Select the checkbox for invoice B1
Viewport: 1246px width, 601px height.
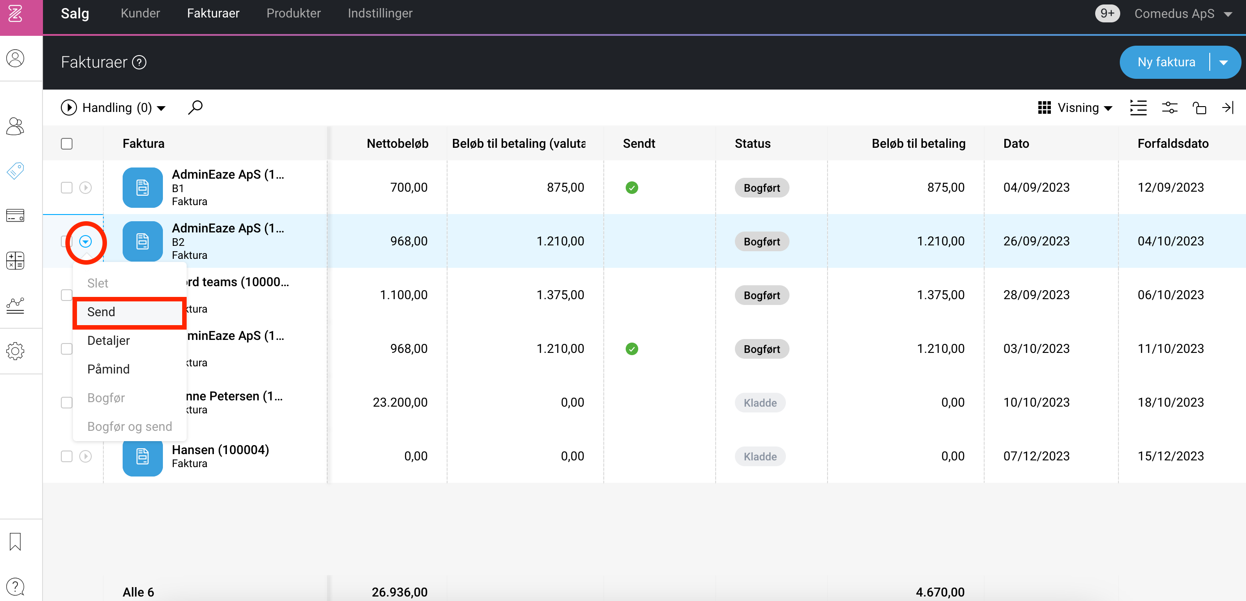coord(67,188)
